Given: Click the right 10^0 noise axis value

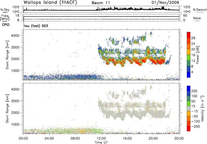Looking at the screenshot, I should tap(187, 12).
